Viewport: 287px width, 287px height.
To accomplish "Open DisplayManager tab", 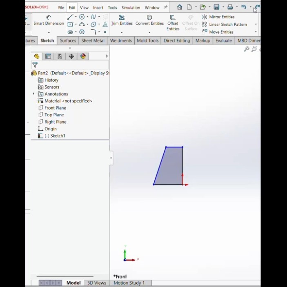I will tap(83, 56).
